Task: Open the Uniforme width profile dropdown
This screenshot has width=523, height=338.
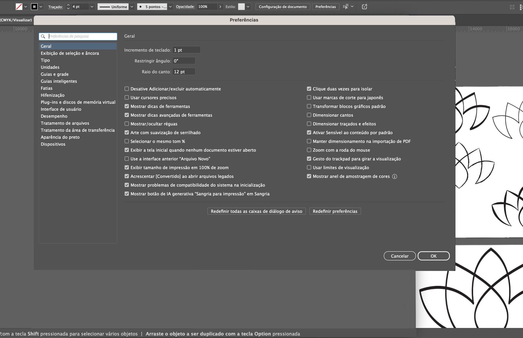Action: point(132,7)
